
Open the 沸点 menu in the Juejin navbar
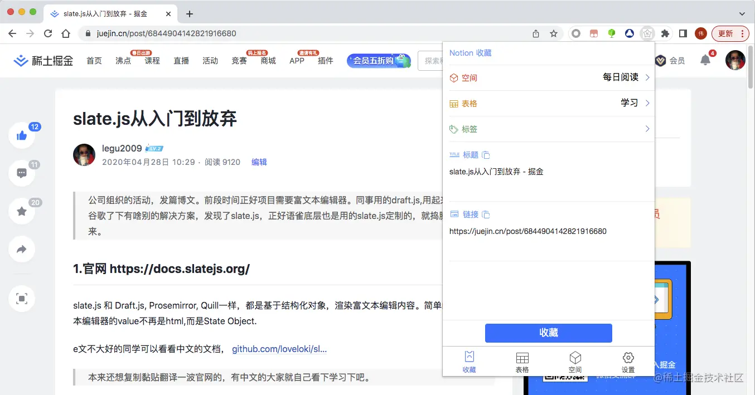[123, 60]
